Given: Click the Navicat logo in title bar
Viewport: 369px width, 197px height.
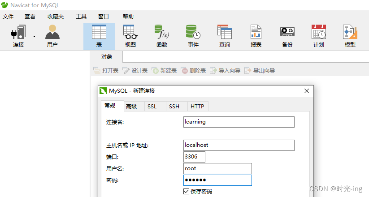Looking at the screenshot, I should [x=4, y=5].
